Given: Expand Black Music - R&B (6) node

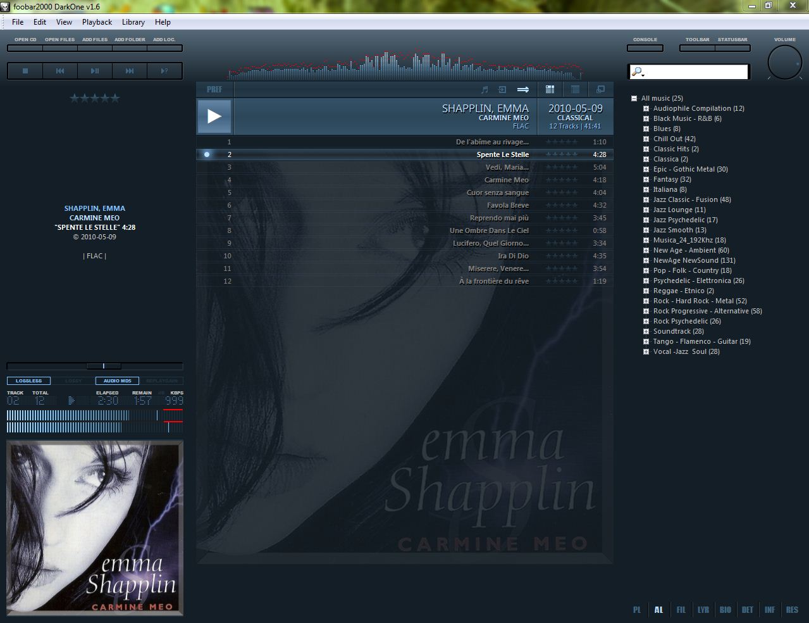Looking at the screenshot, I should (646, 118).
